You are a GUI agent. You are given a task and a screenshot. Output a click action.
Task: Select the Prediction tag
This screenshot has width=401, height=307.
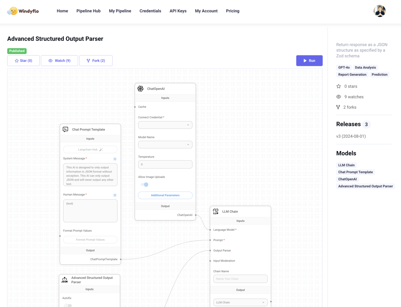point(379,75)
